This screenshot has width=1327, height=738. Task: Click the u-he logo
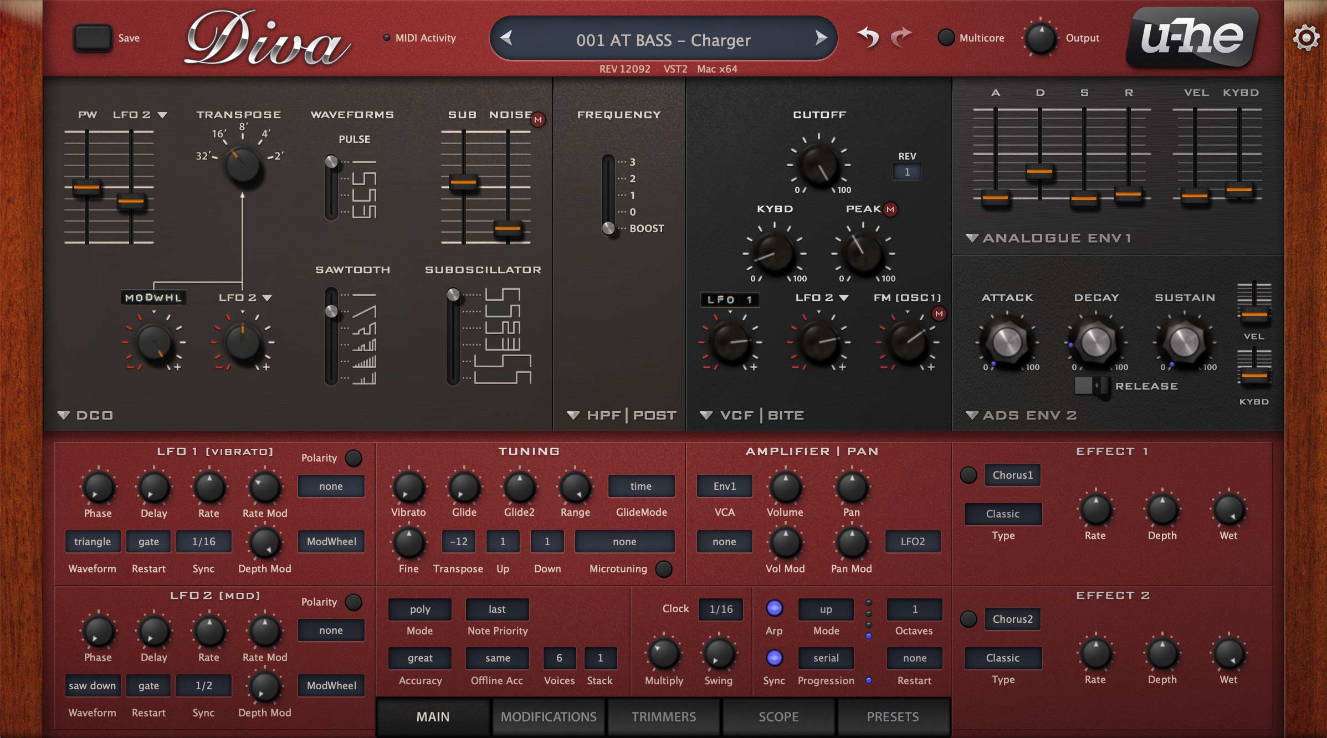click(x=1192, y=38)
